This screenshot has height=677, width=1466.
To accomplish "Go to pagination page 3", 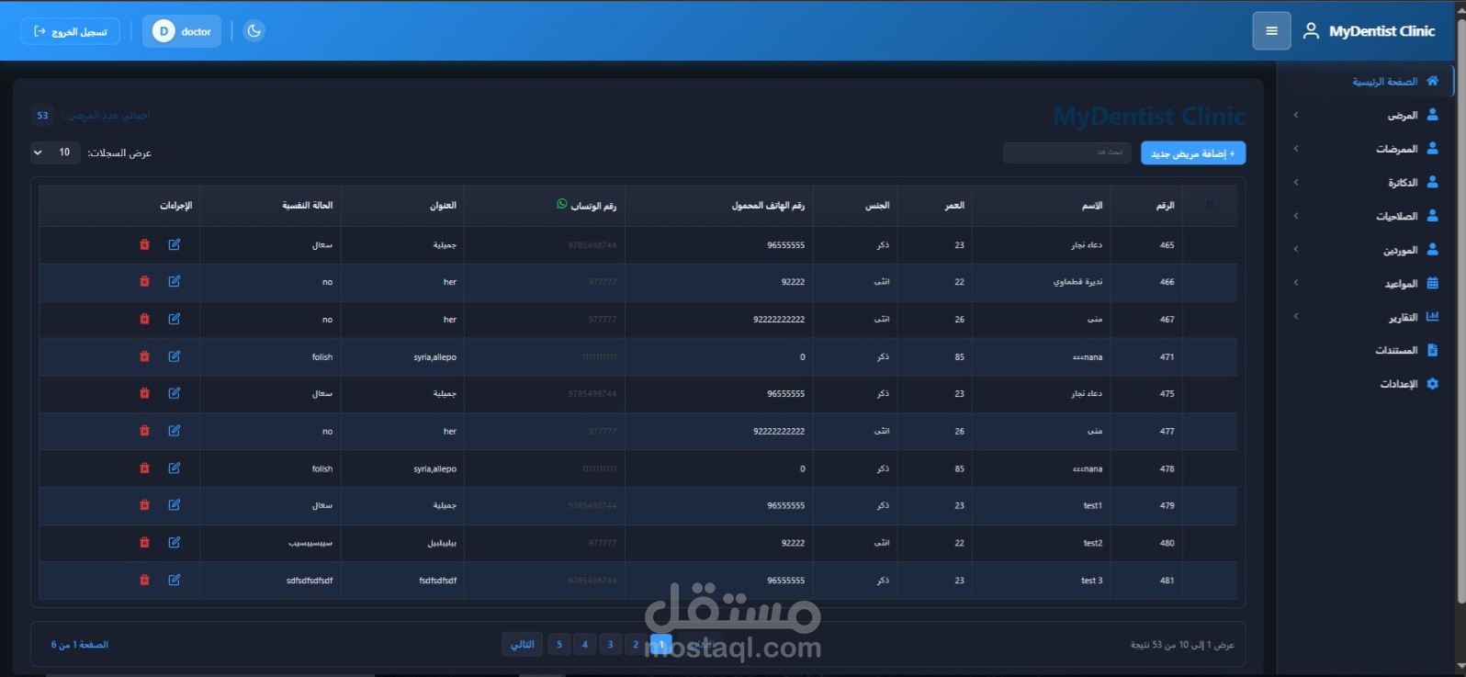I will click(610, 644).
